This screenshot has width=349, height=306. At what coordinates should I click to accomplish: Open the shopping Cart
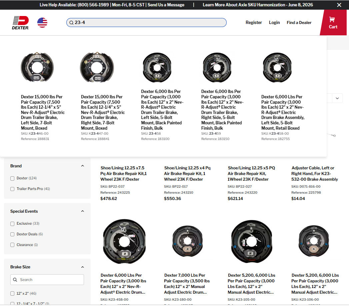click(x=333, y=23)
